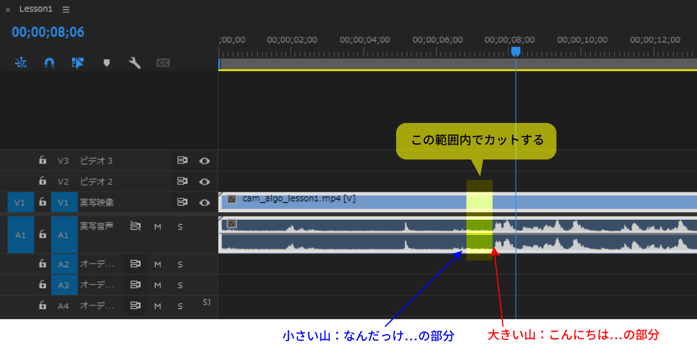Mute the A2 audio track
Image resolution: width=697 pixels, height=348 pixels.
point(157,264)
